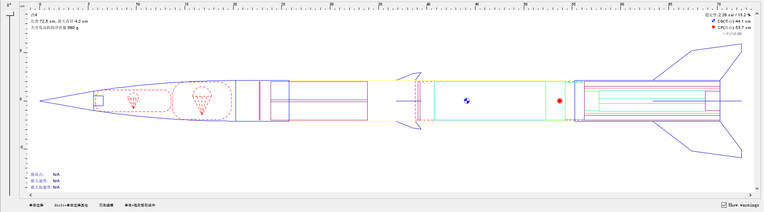
Task: Click the CP(压心):53.7 cm value
Action: click(734, 28)
